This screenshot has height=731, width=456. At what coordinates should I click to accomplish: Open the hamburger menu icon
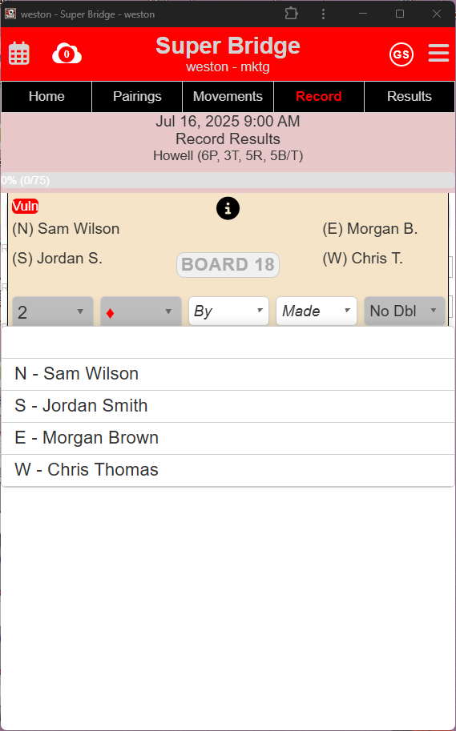(x=438, y=54)
